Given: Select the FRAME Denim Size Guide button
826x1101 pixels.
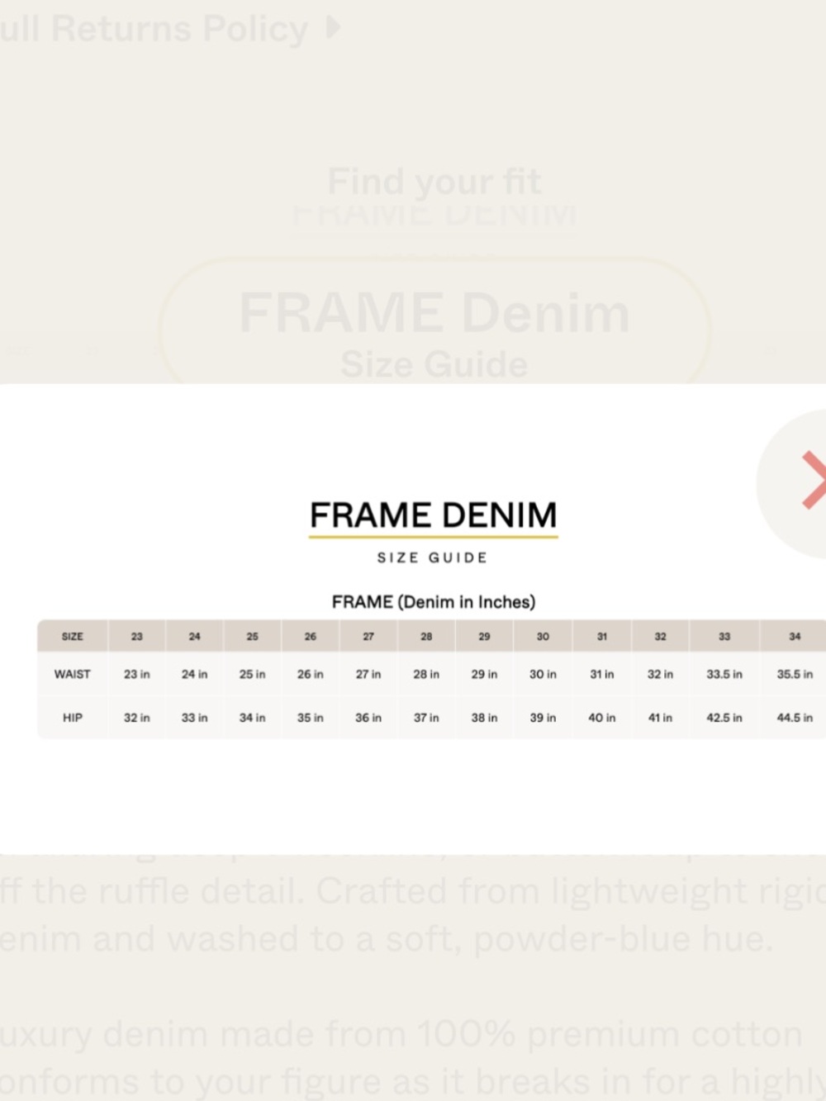Looking at the screenshot, I should 434,330.
